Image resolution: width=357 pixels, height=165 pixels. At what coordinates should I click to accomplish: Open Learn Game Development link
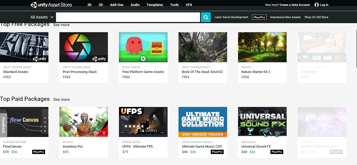231,17
